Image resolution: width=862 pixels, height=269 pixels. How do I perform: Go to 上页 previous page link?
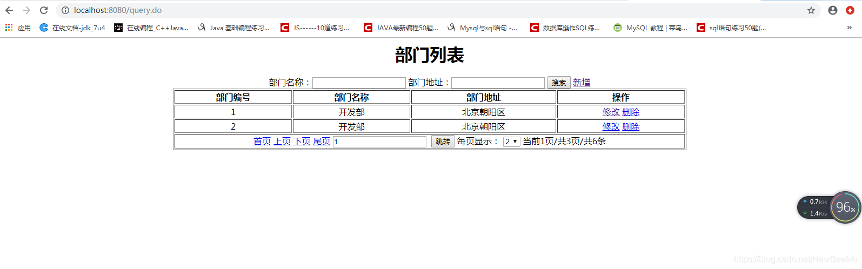(x=282, y=142)
